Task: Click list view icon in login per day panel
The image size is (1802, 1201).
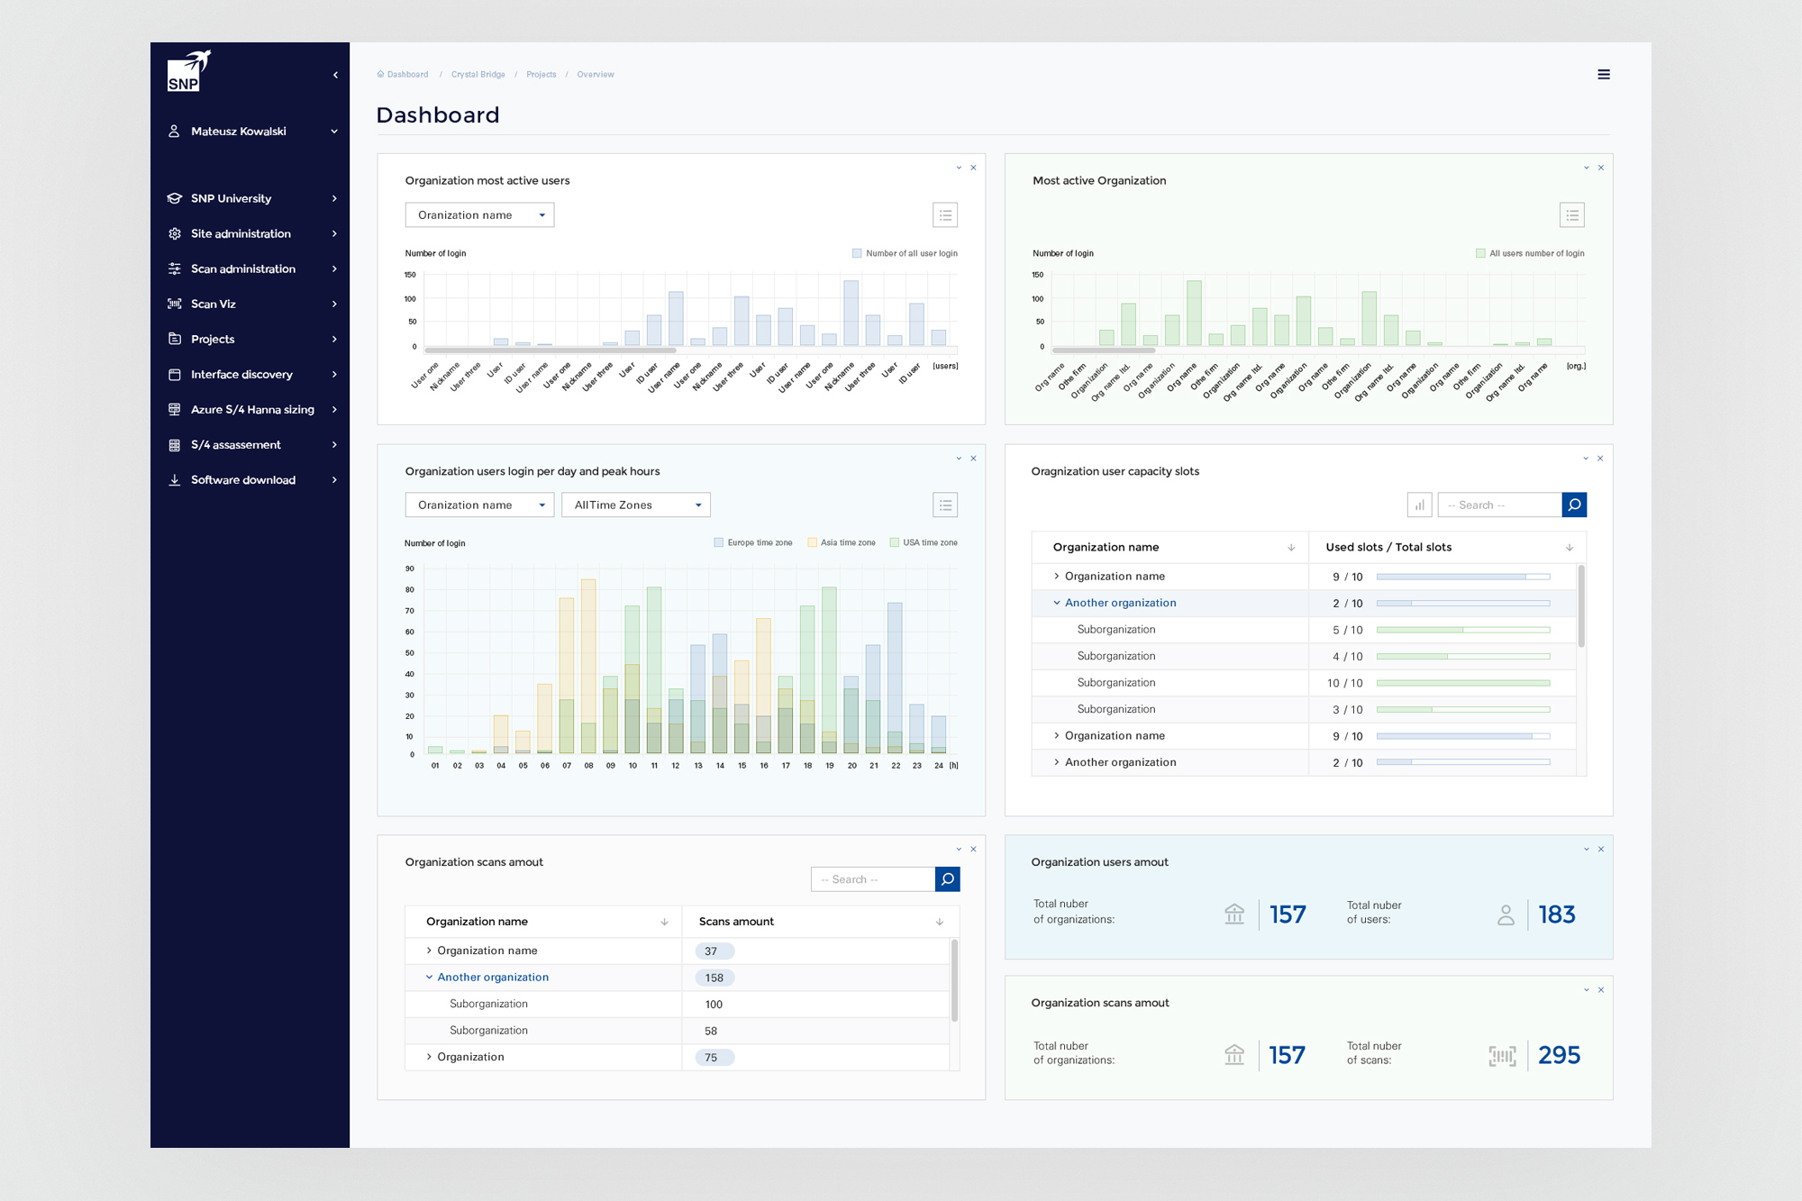Action: [x=945, y=505]
